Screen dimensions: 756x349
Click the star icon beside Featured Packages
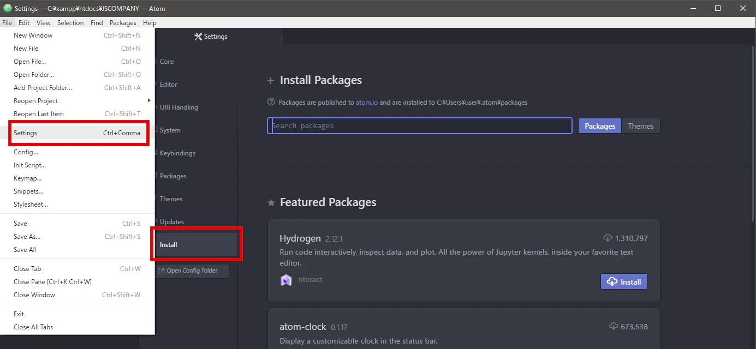[271, 203]
